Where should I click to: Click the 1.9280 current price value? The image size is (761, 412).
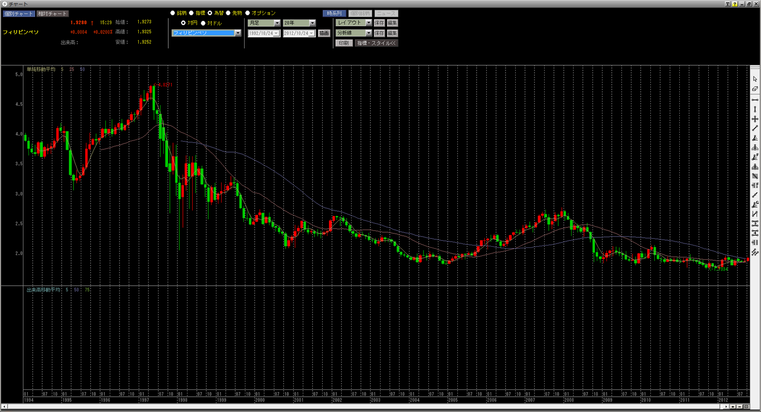click(78, 23)
